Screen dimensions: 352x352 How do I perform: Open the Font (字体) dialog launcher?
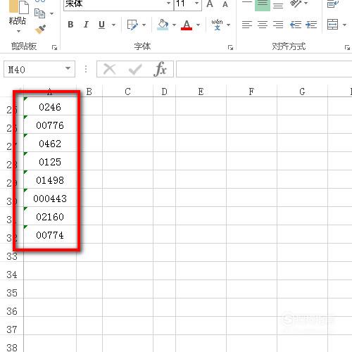[230, 48]
